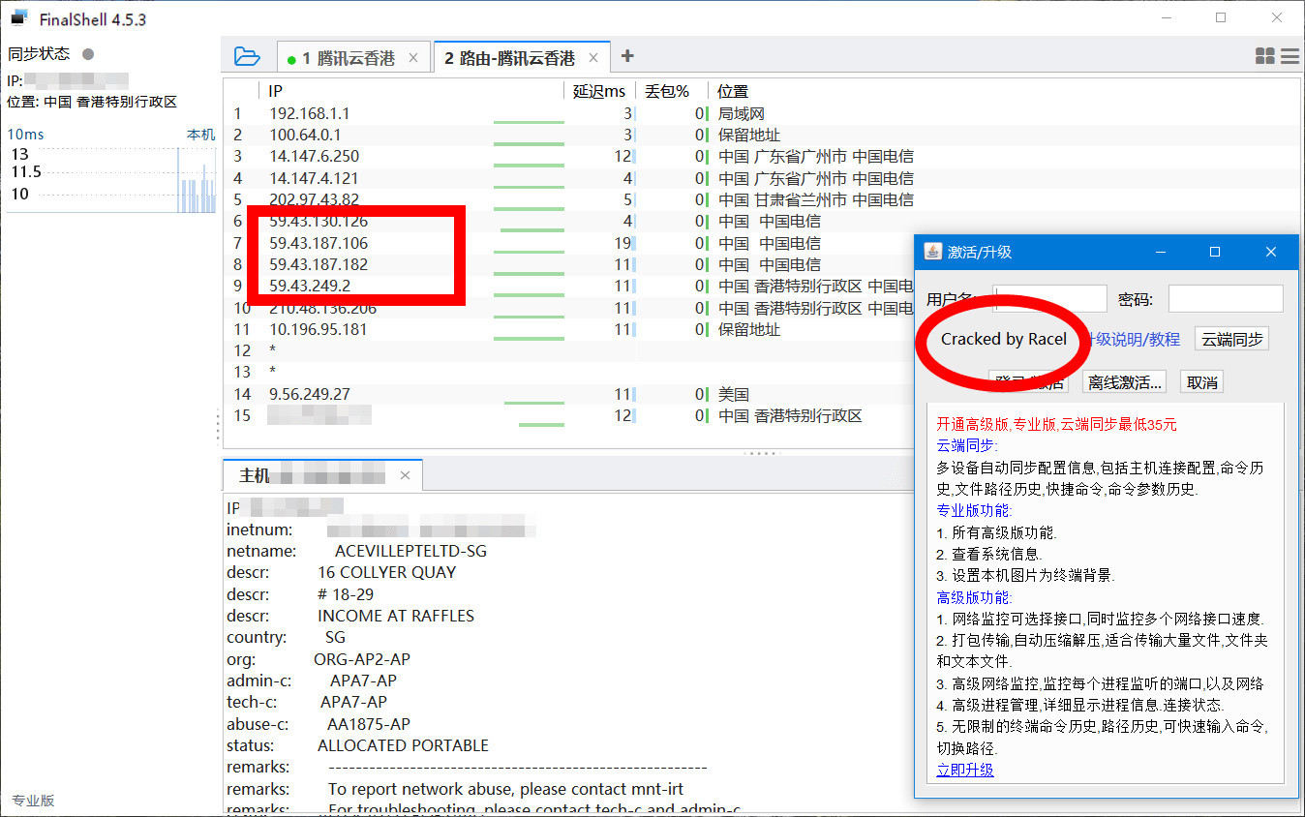Click the Java icon in the 激活/升级 dialog
Image resolution: width=1305 pixels, height=817 pixels.
coord(932,252)
